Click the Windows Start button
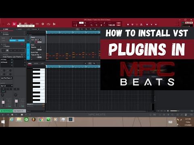Screen dimensions: 194x145 tap(3, 122)
